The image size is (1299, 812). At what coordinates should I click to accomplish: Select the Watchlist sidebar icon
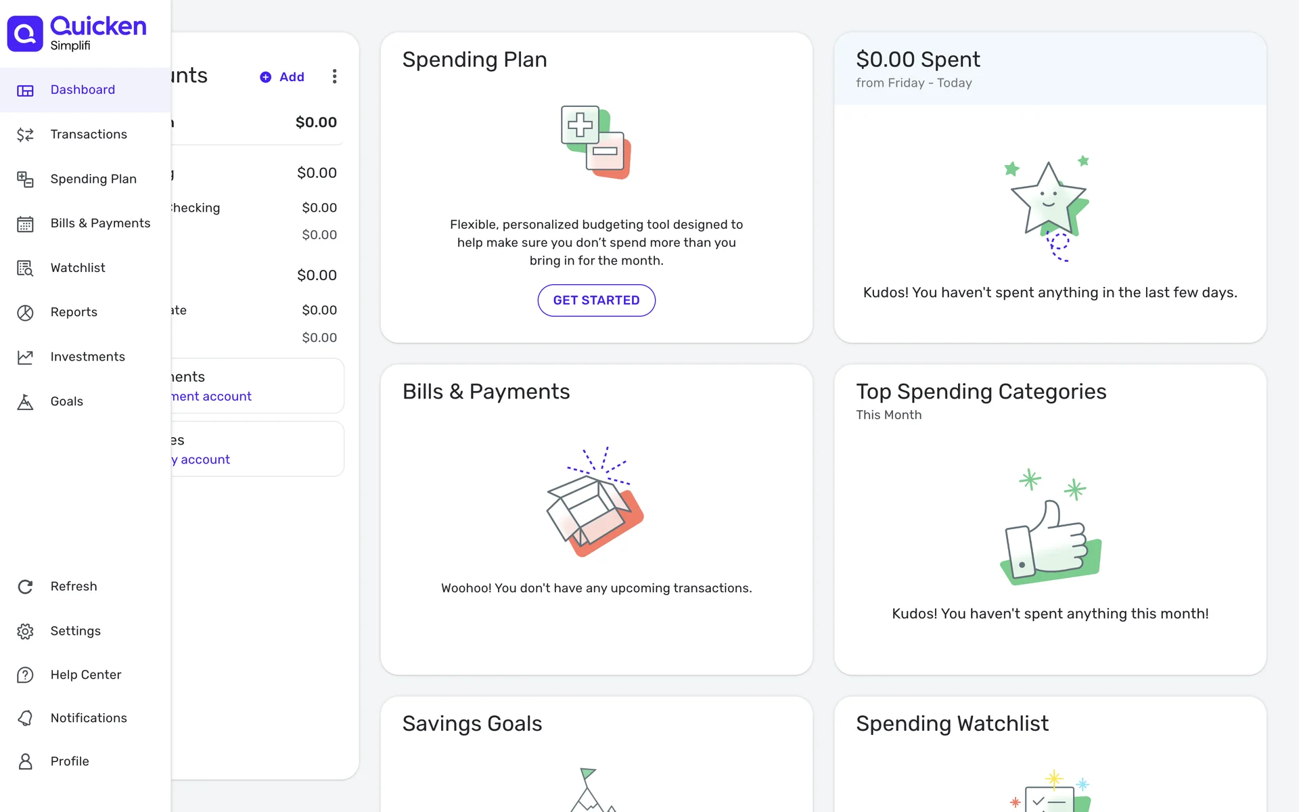pos(25,269)
